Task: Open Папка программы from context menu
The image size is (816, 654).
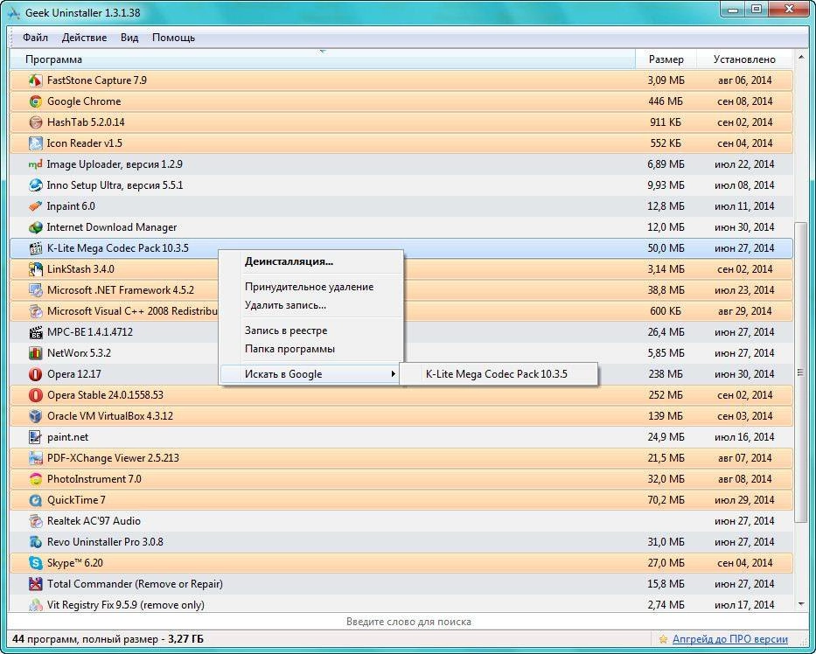Action: [x=311, y=349]
